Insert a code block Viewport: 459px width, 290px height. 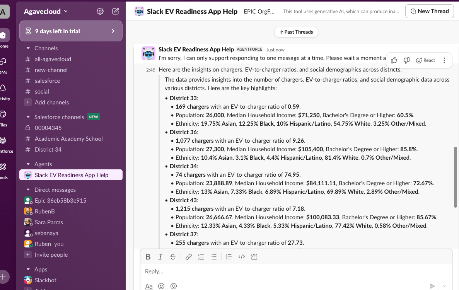click(x=254, y=257)
